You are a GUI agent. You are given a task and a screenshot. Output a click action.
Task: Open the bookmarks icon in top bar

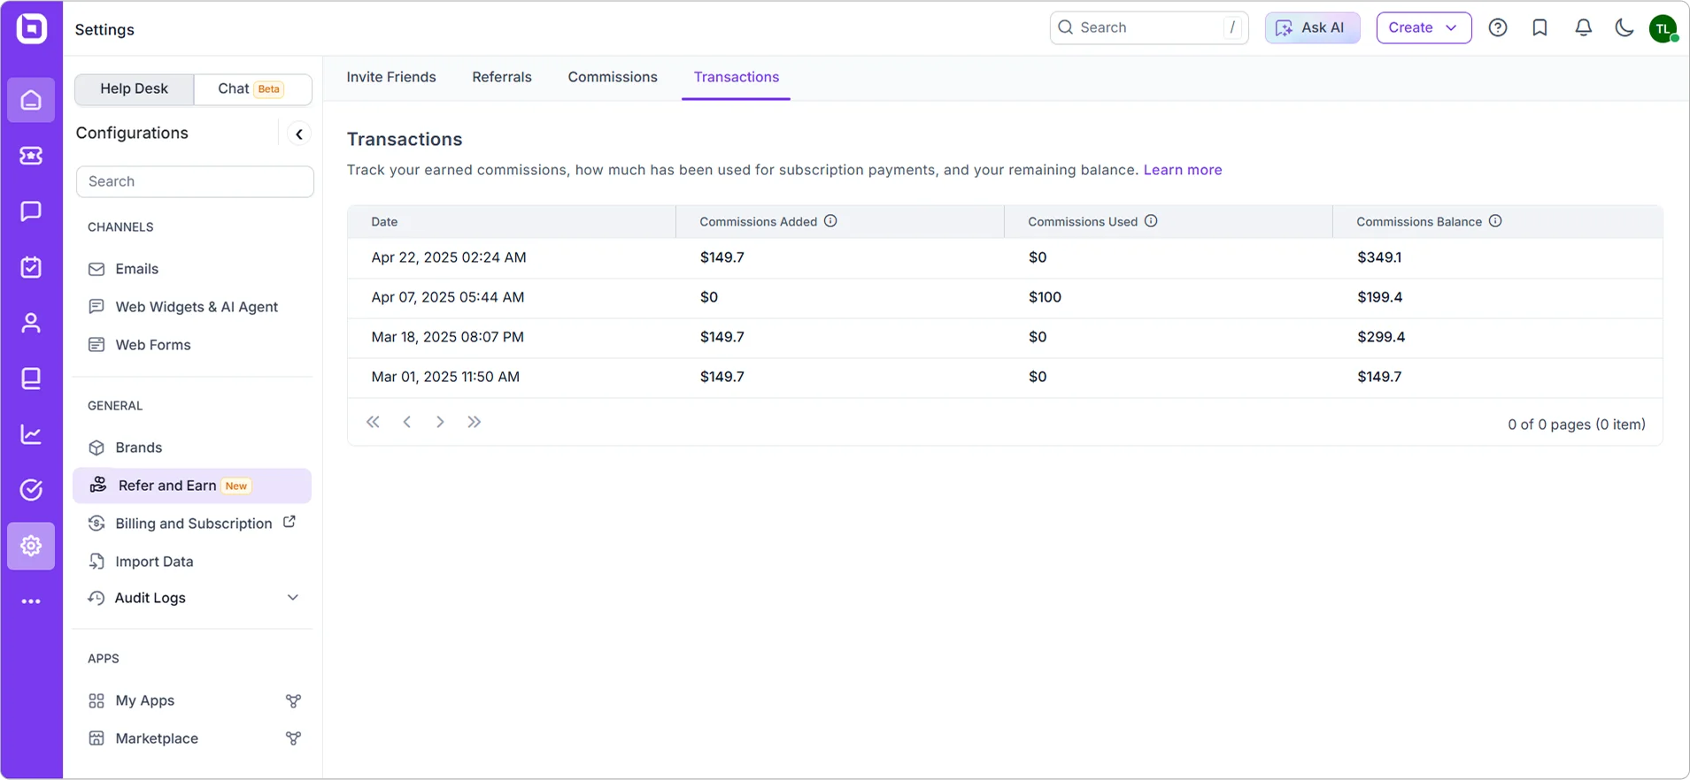pyautogui.click(x=1540, y=27)
